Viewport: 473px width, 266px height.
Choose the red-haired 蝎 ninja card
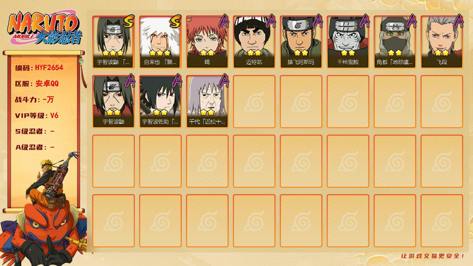(207, 42)
